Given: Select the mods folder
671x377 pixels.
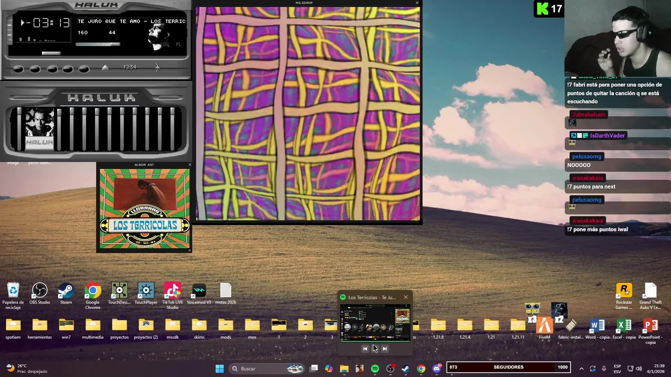Looking at the screenshot, I should click(225, 328).
